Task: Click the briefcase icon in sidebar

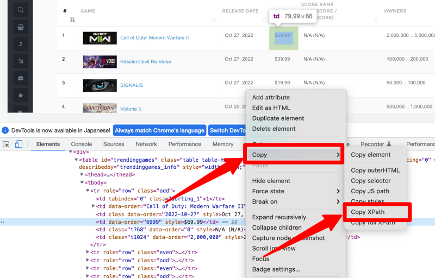Action: [x=21, y=78]
